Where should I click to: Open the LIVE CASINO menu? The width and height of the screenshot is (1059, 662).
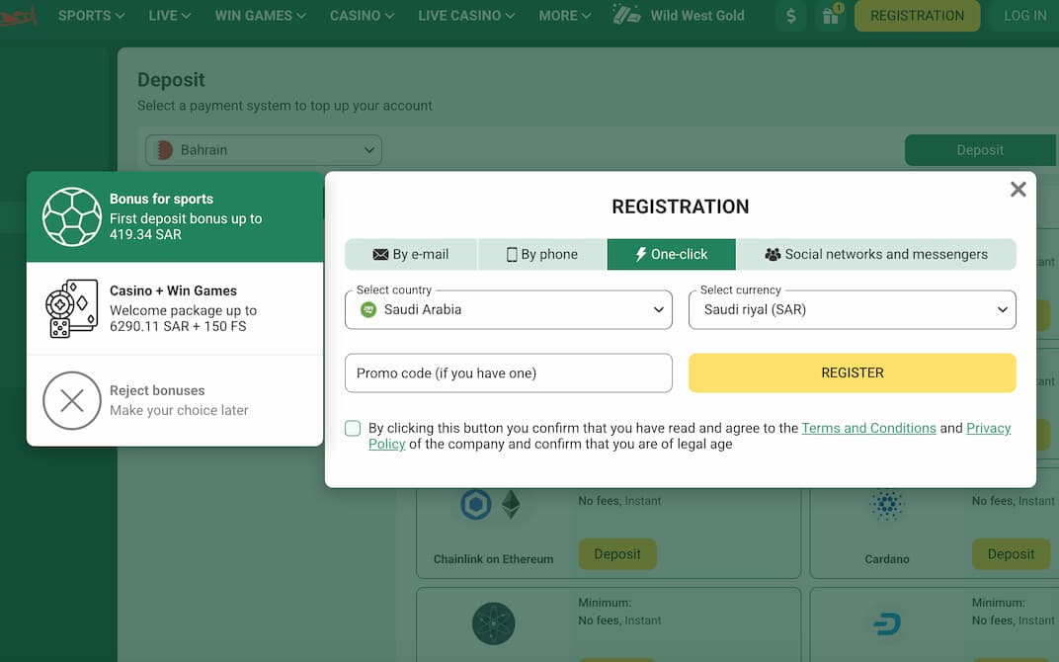[x=466, y=16]
